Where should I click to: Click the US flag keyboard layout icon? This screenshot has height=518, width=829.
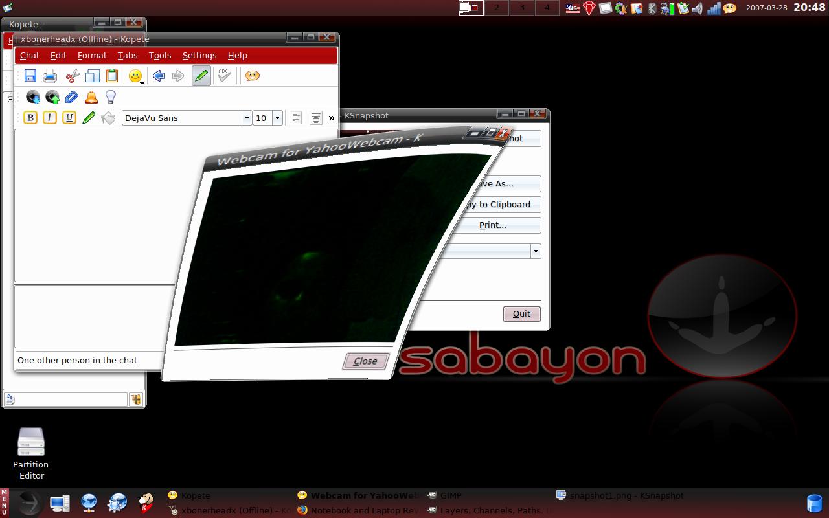(573, 8)
